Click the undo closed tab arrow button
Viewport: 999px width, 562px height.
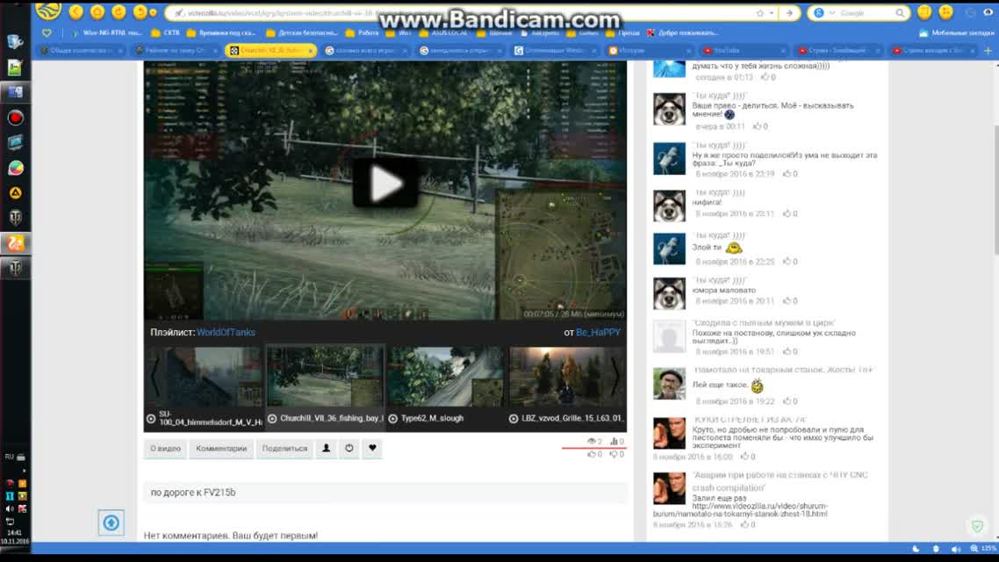pos(140,12)
